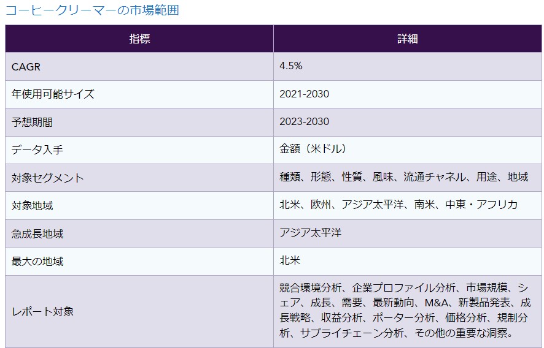544x348 pixels.
Task: Select the 競合環境分析 report coverage cell
Action: pyautogui.click(x=408, y=311)
